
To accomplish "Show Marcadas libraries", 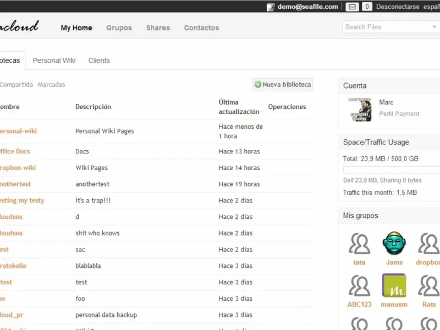I will point(51,85).
